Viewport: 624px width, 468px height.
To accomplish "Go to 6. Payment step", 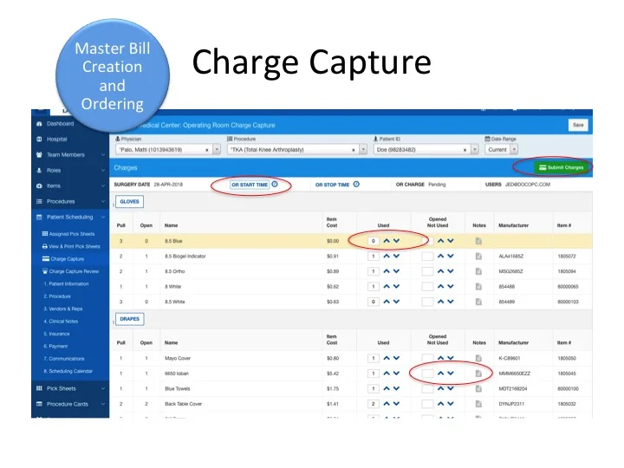I will click(55, 346).
